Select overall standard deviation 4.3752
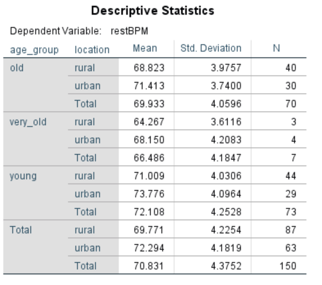The image size is (322, 285). point(226,266)
